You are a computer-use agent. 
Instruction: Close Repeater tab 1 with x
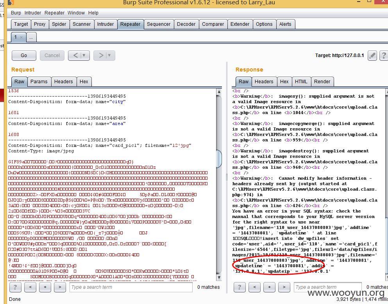tap(21, 38)
